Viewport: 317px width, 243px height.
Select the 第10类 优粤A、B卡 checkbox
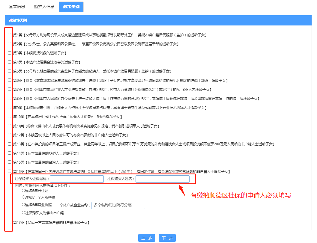10,117
